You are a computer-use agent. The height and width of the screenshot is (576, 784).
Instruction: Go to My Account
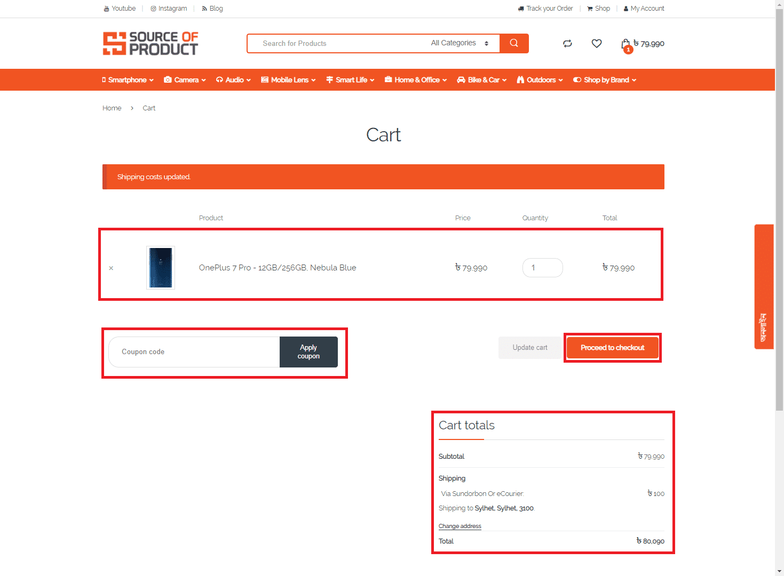644,9
